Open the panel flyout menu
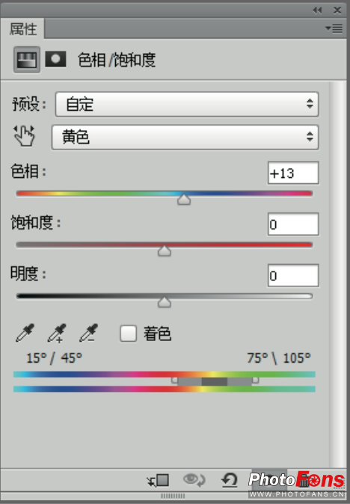This screenshot has width=350, height=504. 334,28
